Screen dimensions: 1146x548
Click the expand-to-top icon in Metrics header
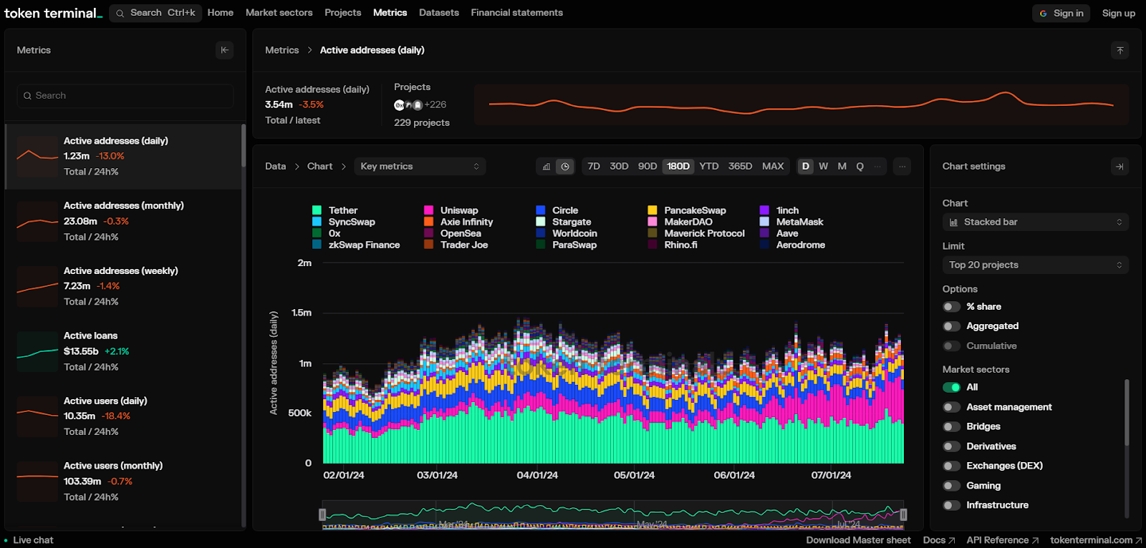[x=1120, y=50]
